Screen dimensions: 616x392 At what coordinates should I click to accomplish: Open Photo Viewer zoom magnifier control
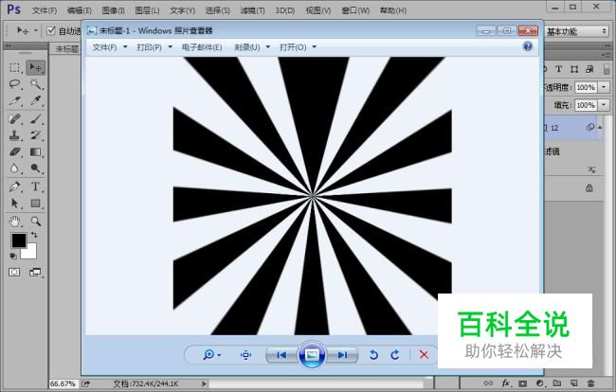(211, 355)
